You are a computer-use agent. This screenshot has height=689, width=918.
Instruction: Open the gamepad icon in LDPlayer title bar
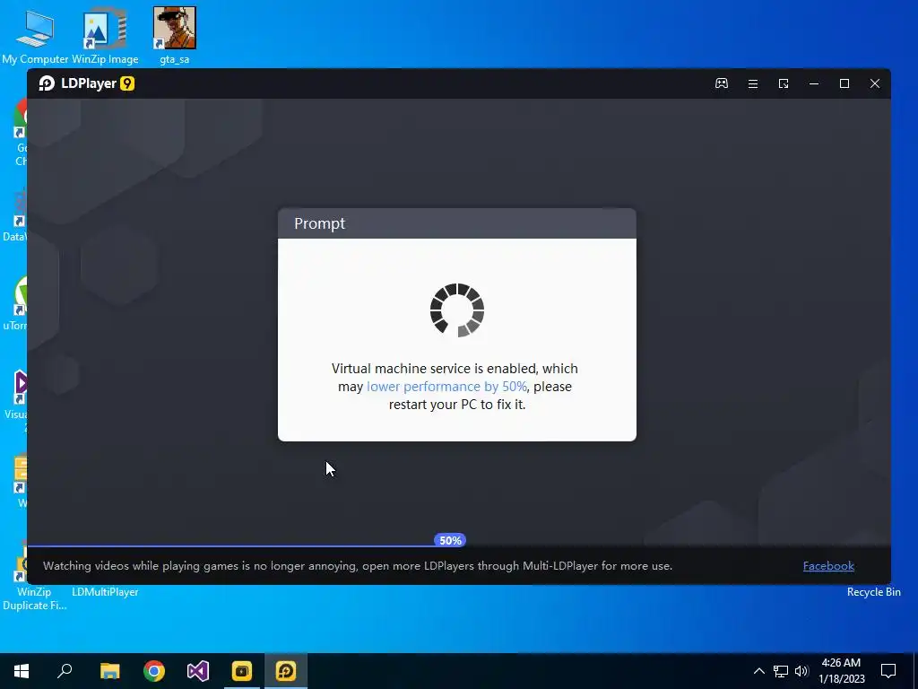[x=722, y=83]
